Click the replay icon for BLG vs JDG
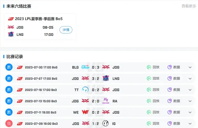Screen dimensions: 198x128 click(149, 67)
